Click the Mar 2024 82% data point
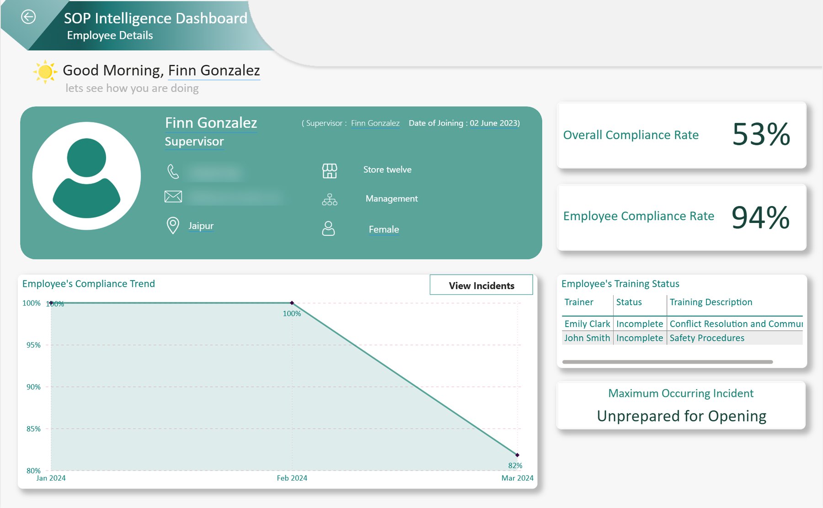 517,455
